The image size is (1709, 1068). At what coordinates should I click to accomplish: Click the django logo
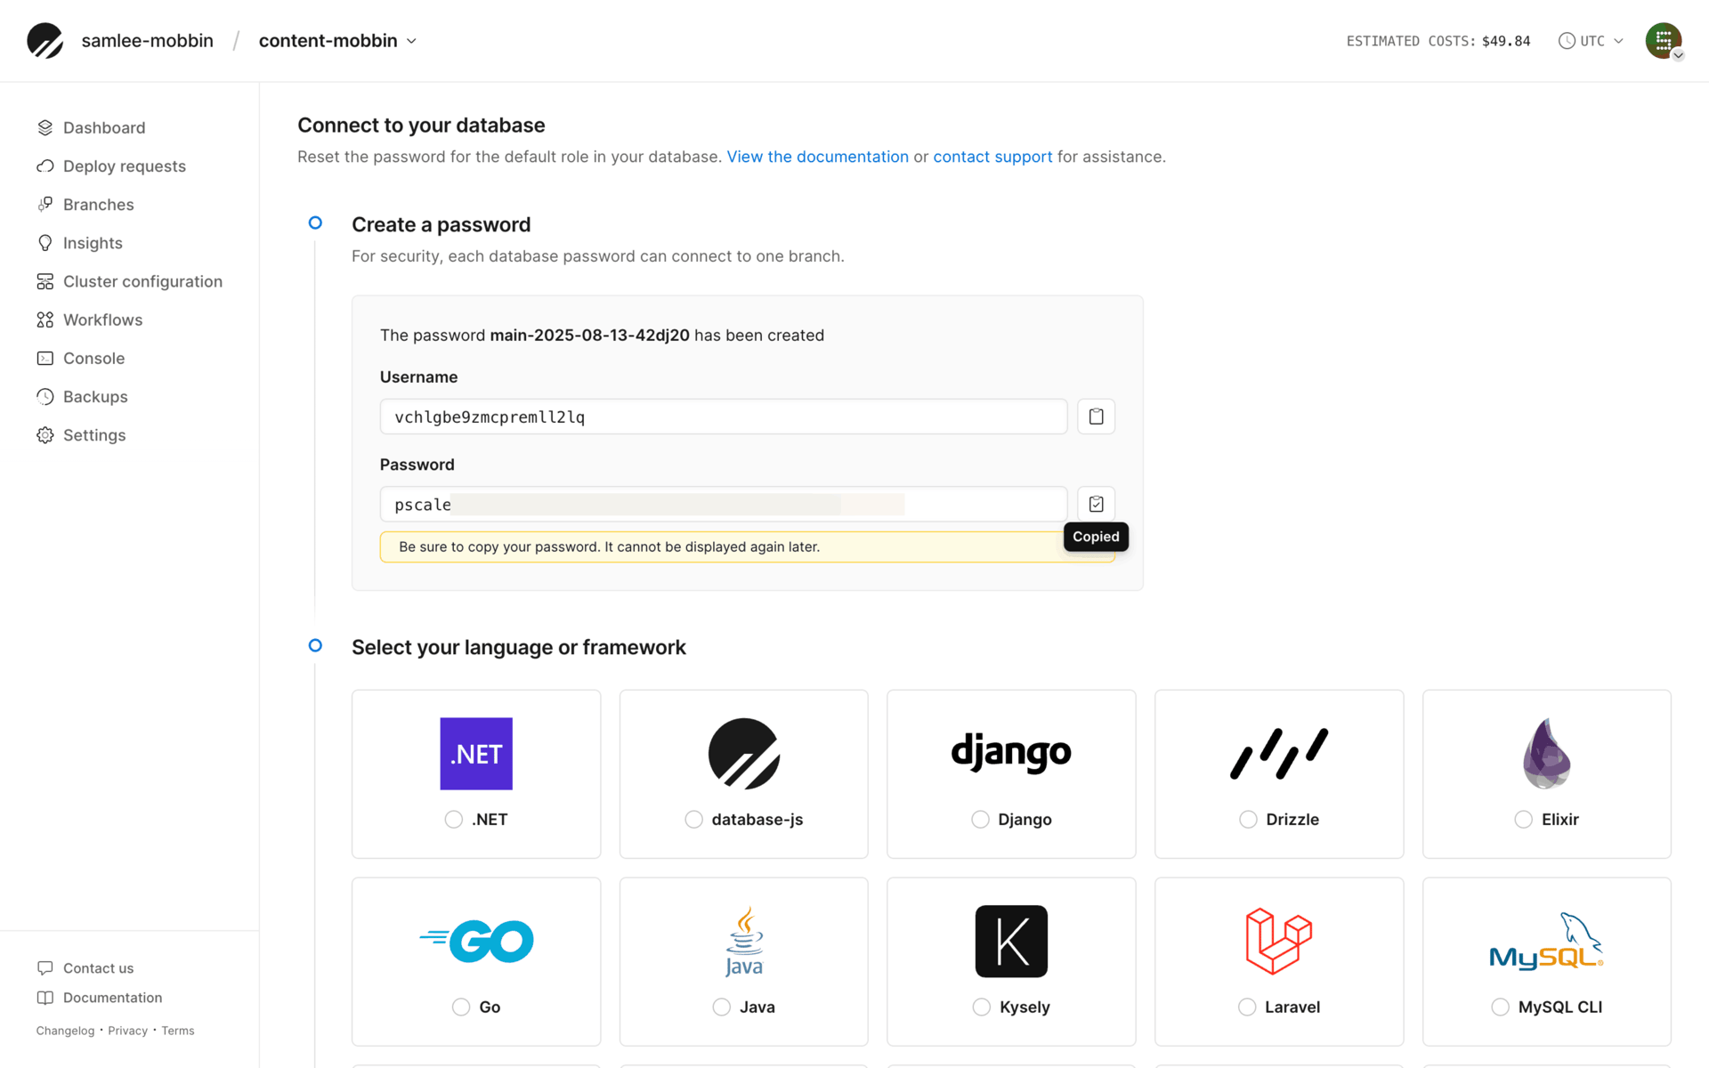(1011, 754)
